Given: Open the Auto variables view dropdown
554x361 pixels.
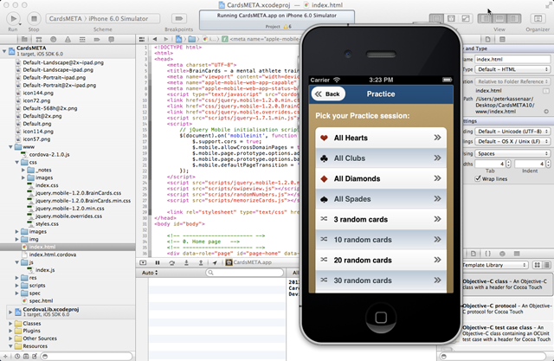Looking at the screenshot, I should click(x=150, y=273).
